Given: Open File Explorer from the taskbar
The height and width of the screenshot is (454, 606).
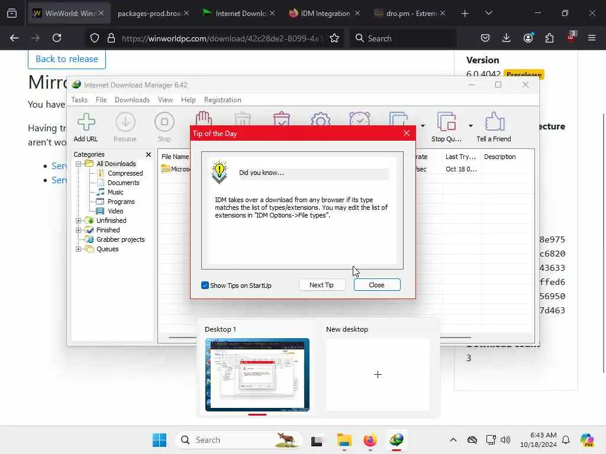Looking at the screenshot, I should click(344, 440).
